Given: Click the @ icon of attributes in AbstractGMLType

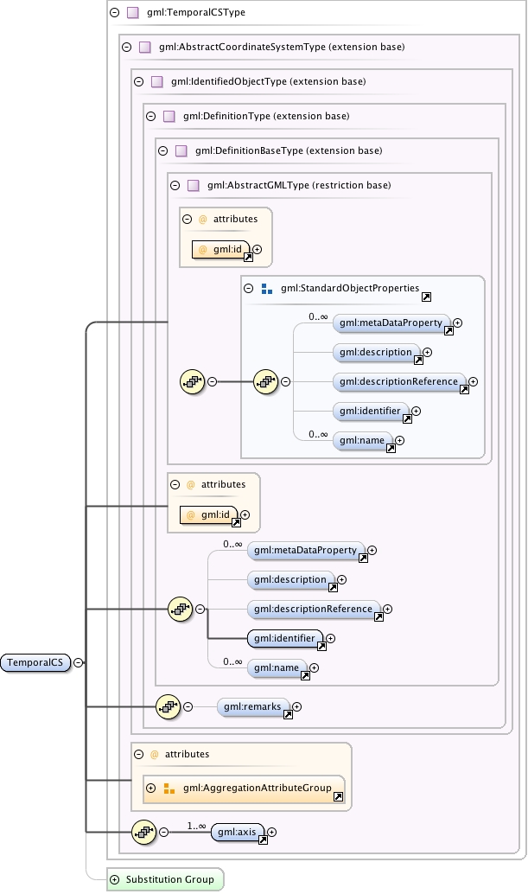Looking at the screenshot, I should click(203, 219).
